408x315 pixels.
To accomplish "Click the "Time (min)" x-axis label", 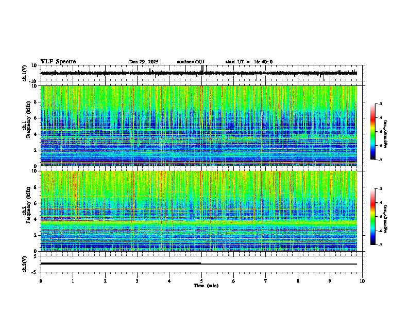I will 206,286.
